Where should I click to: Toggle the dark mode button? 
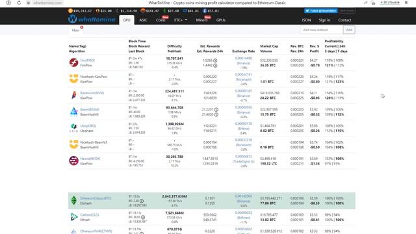[347, 10]
